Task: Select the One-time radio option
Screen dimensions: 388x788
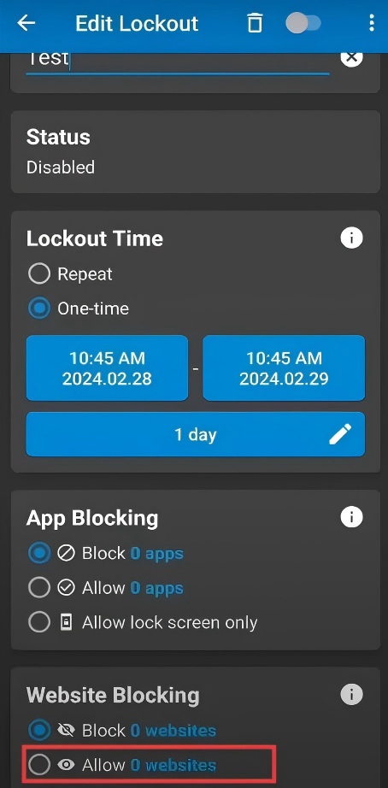Action: click(x=39, y=309)
